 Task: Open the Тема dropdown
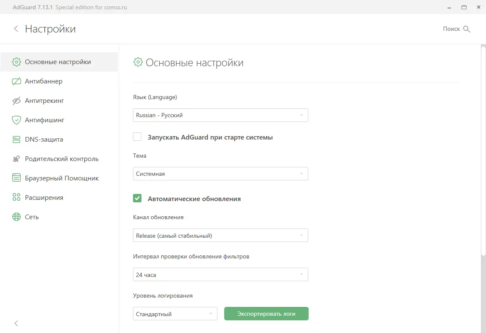(x=220, y=173)
